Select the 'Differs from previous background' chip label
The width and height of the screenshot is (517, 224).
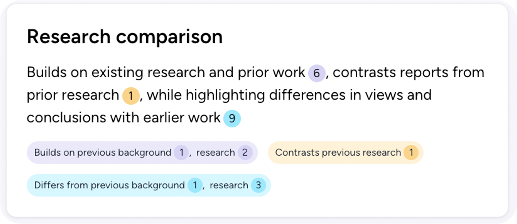point(109,185)
